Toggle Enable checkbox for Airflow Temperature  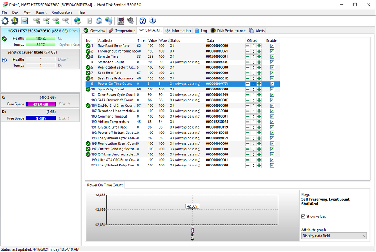[x=272, y=122]
